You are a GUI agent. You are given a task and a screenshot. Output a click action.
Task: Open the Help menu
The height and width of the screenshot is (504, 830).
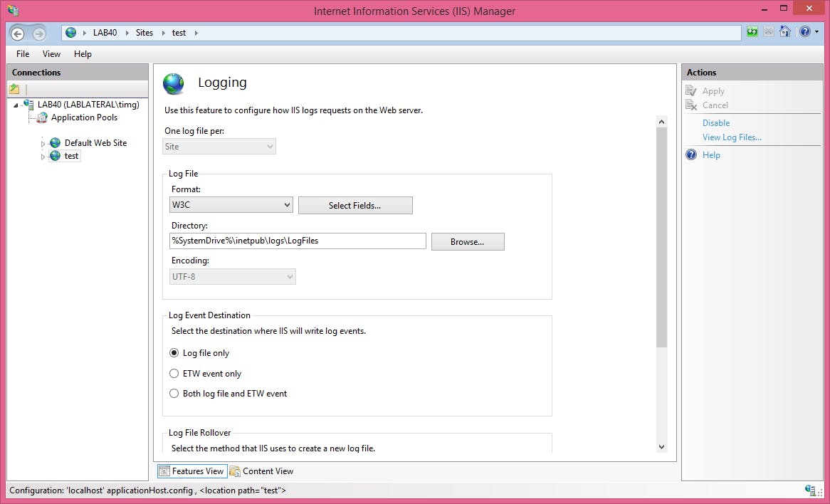pos(83,54)
